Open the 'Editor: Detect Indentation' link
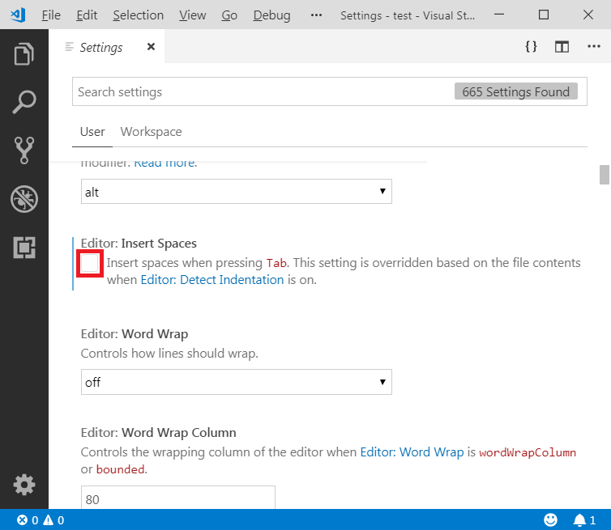611x530 pixels. [x=212, y=280]
